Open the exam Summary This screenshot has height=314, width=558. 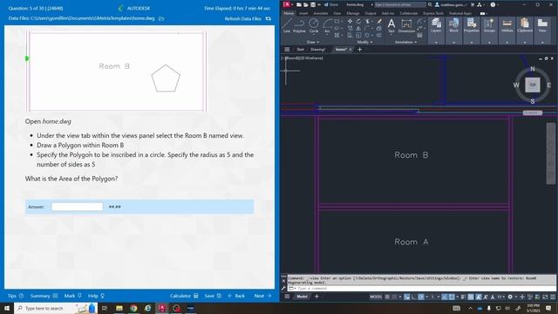pos(44,296)
